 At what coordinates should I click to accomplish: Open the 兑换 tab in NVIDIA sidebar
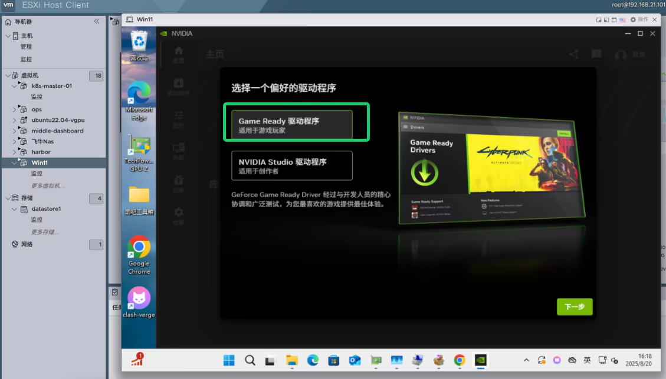point(178,184)
